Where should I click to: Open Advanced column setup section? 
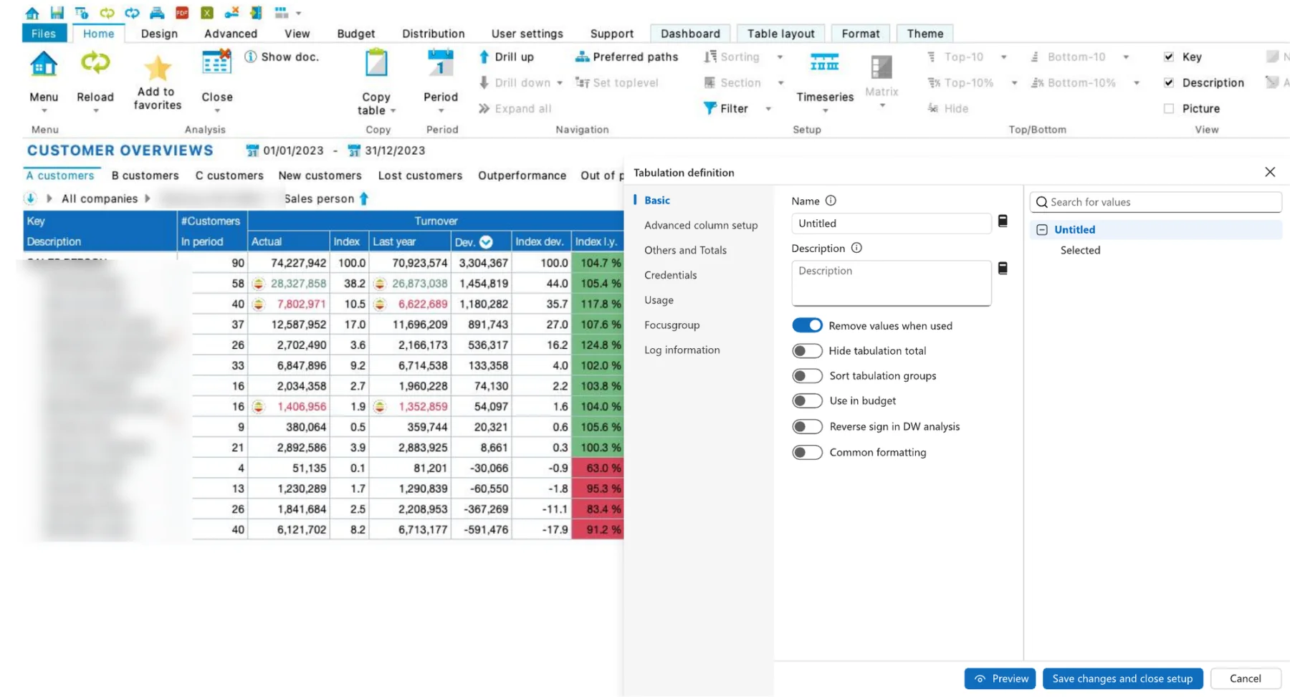(x=701, y=225)
